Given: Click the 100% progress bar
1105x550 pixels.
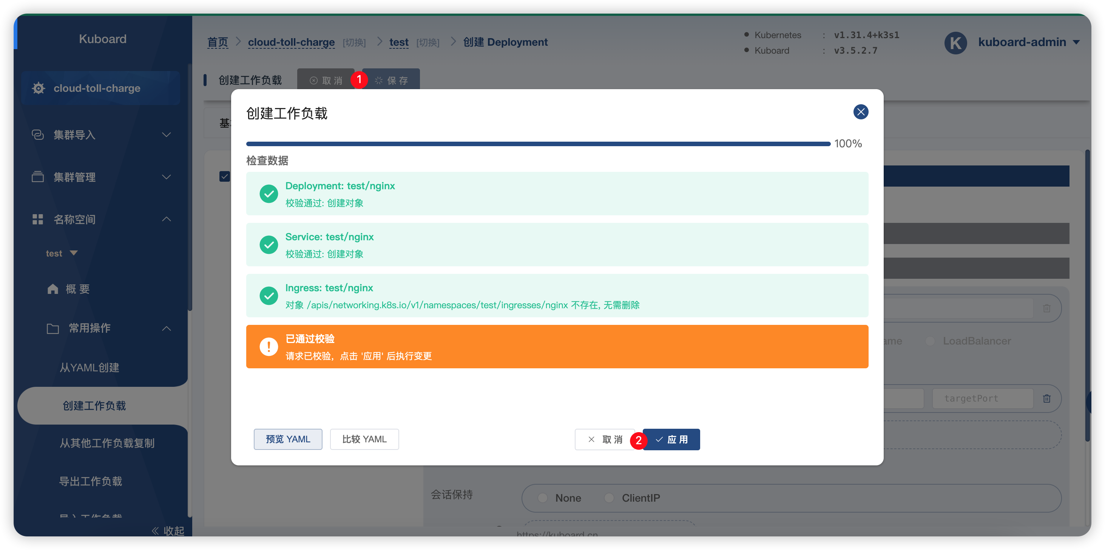Looking at the screenshot, I should click(538, 144).
